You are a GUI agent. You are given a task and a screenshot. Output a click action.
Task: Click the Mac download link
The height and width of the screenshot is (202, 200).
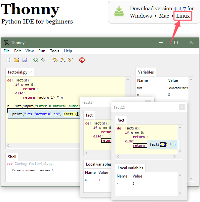(164, 16)
